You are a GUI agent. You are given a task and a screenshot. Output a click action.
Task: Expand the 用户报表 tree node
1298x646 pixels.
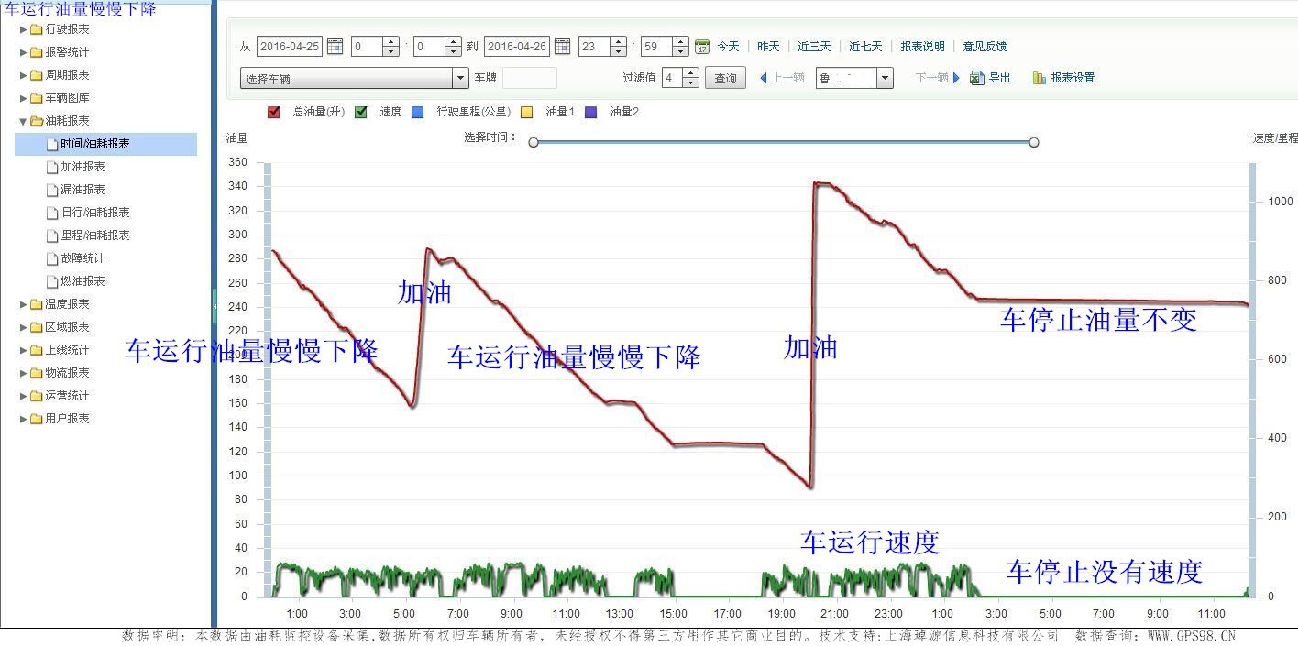click(x=24, y=419)
